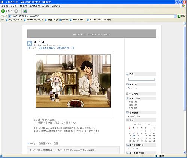Screen dimensions: 187x158
Task: Click the vertical scrollbar thumb
Action: click(185, 68)
